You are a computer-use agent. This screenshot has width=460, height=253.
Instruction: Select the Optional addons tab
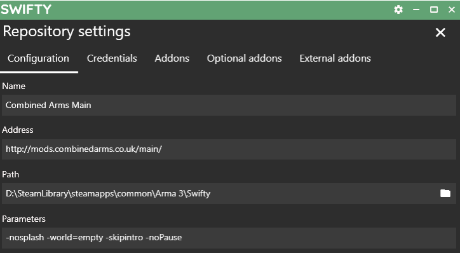point(245,58)
